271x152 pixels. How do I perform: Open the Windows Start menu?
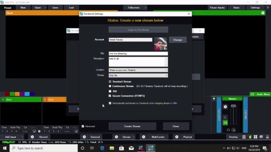click(x=5, y=148)
